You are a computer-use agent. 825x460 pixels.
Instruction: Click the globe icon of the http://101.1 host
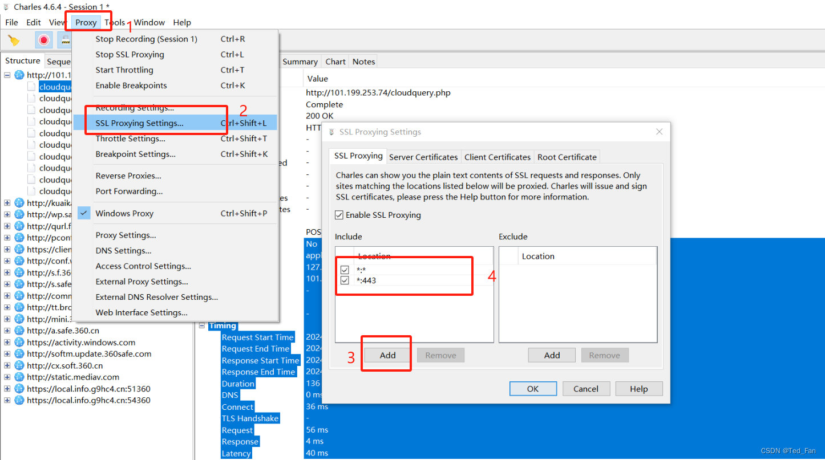pyautogui.click(x=19, y=75)
